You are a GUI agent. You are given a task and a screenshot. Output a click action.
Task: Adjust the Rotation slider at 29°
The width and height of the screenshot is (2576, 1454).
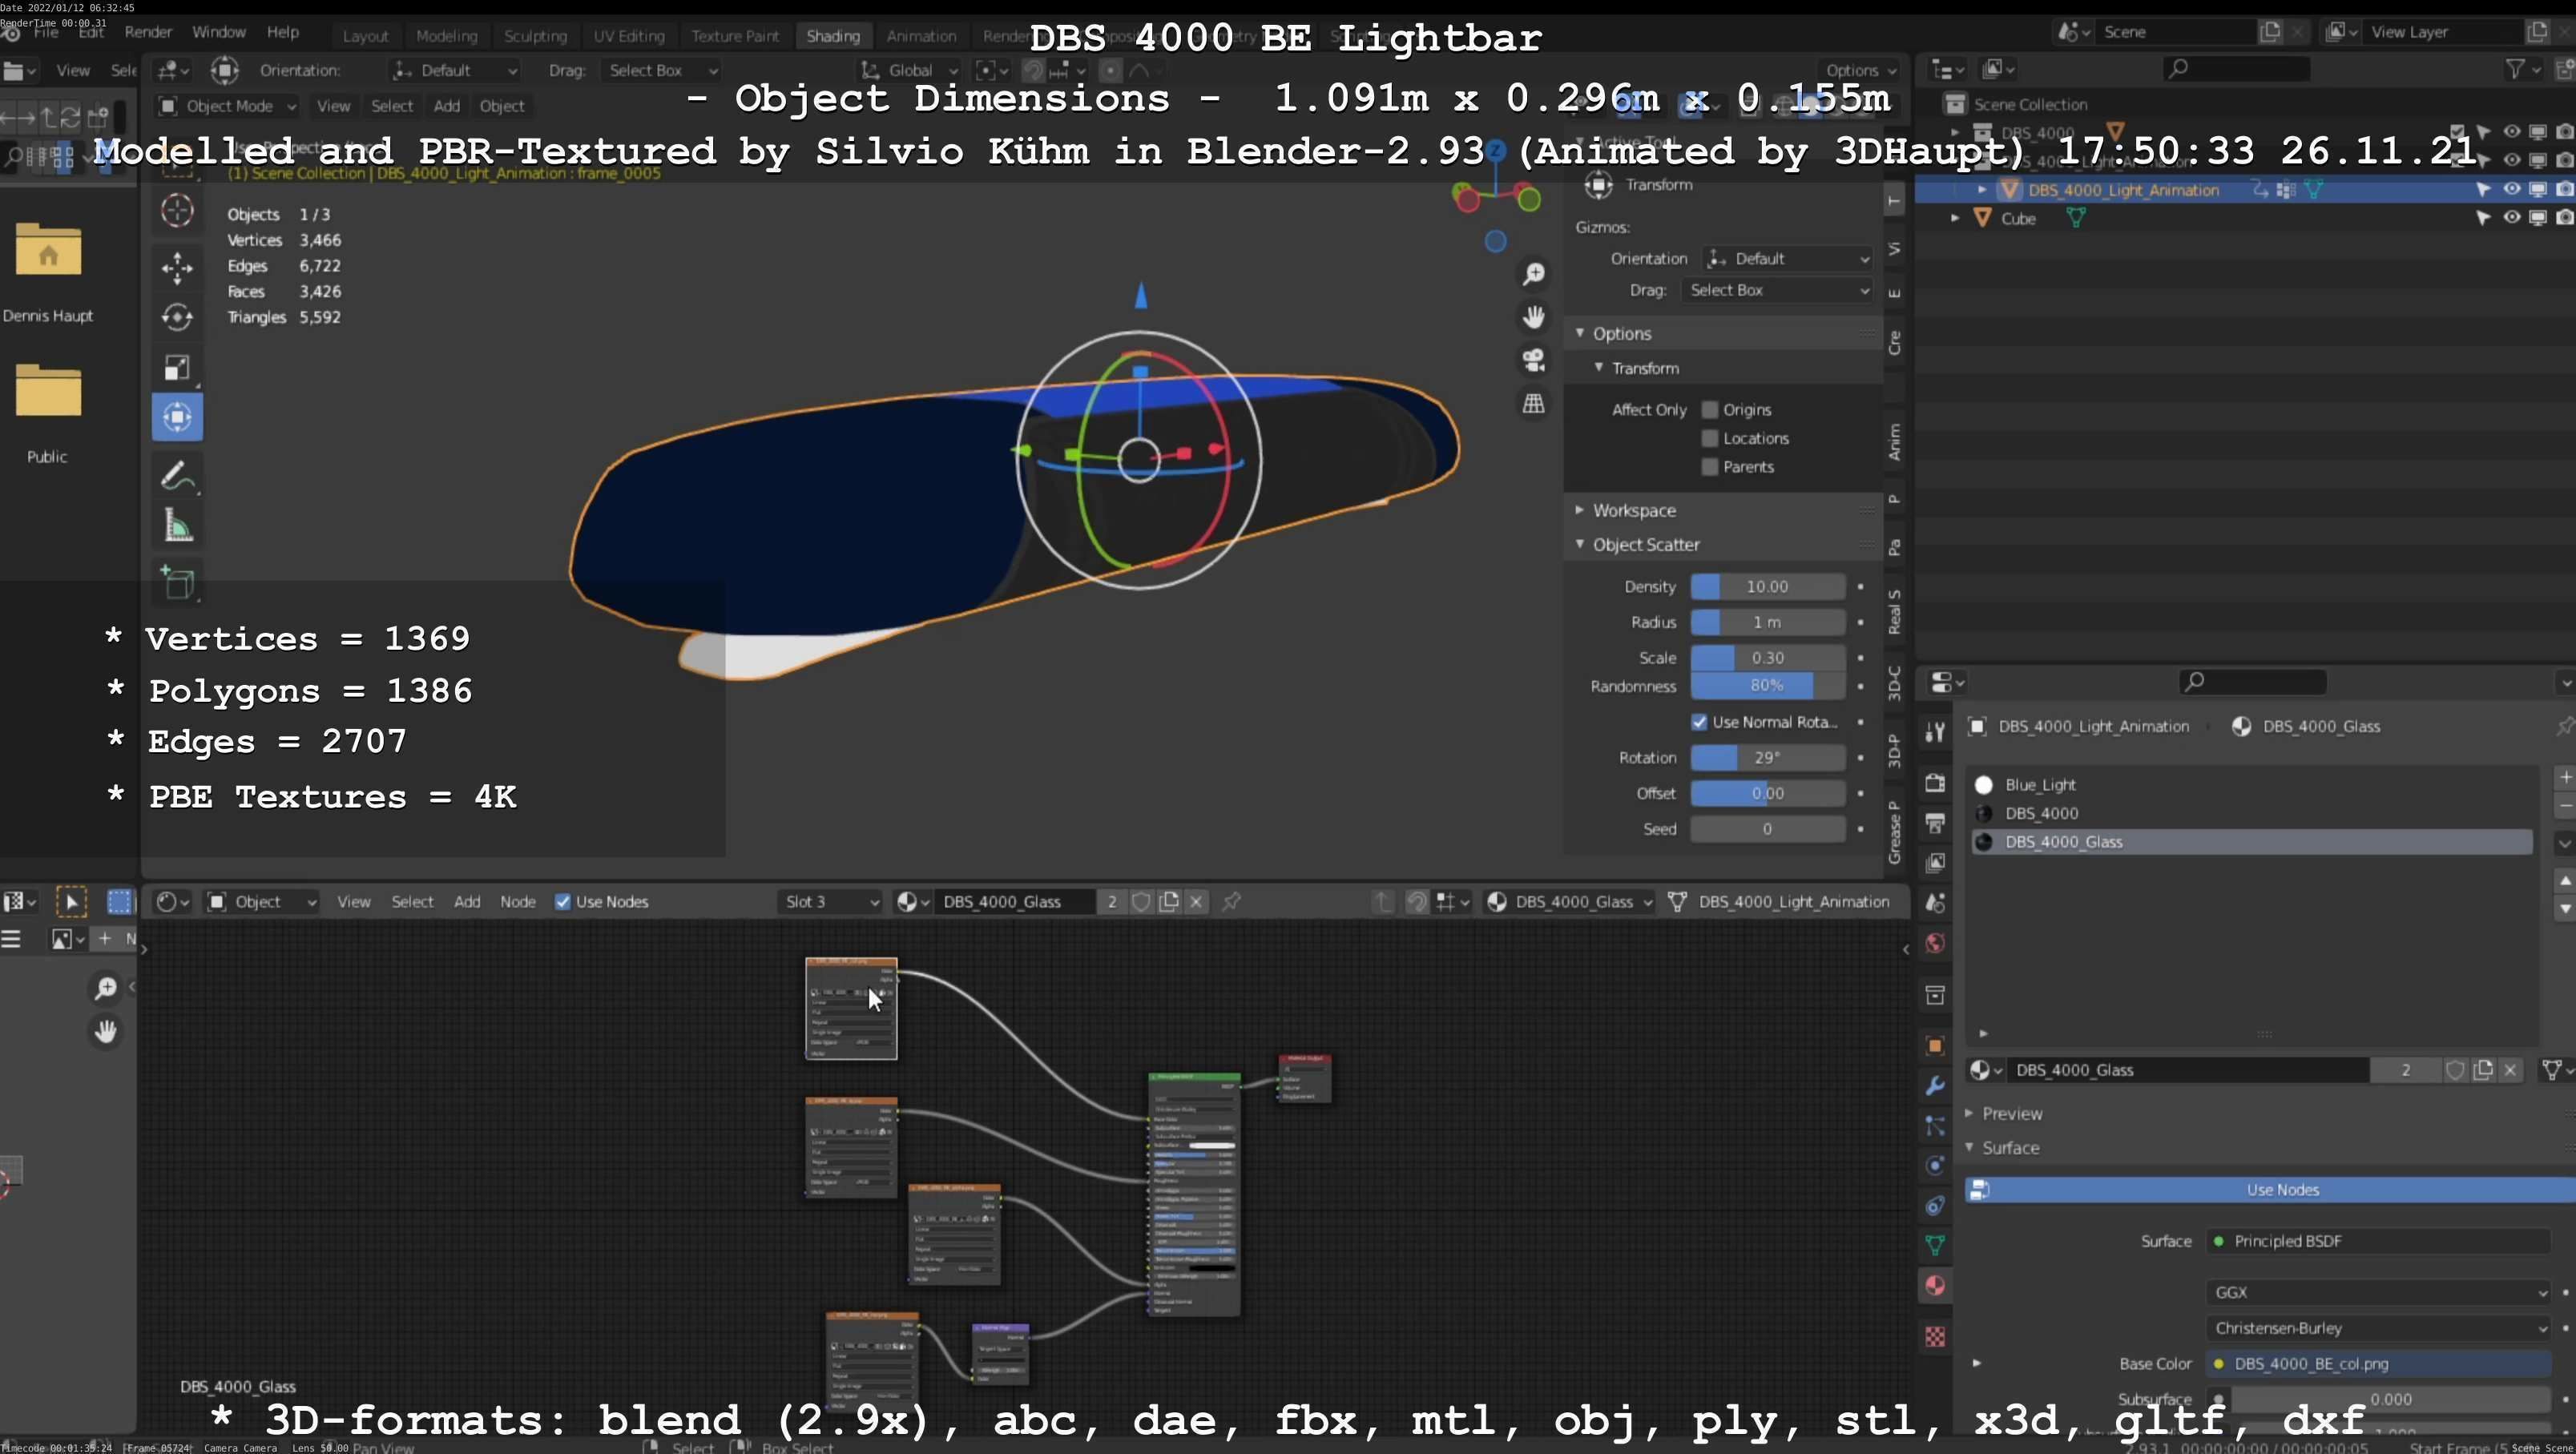click(x=1767, y=758)
